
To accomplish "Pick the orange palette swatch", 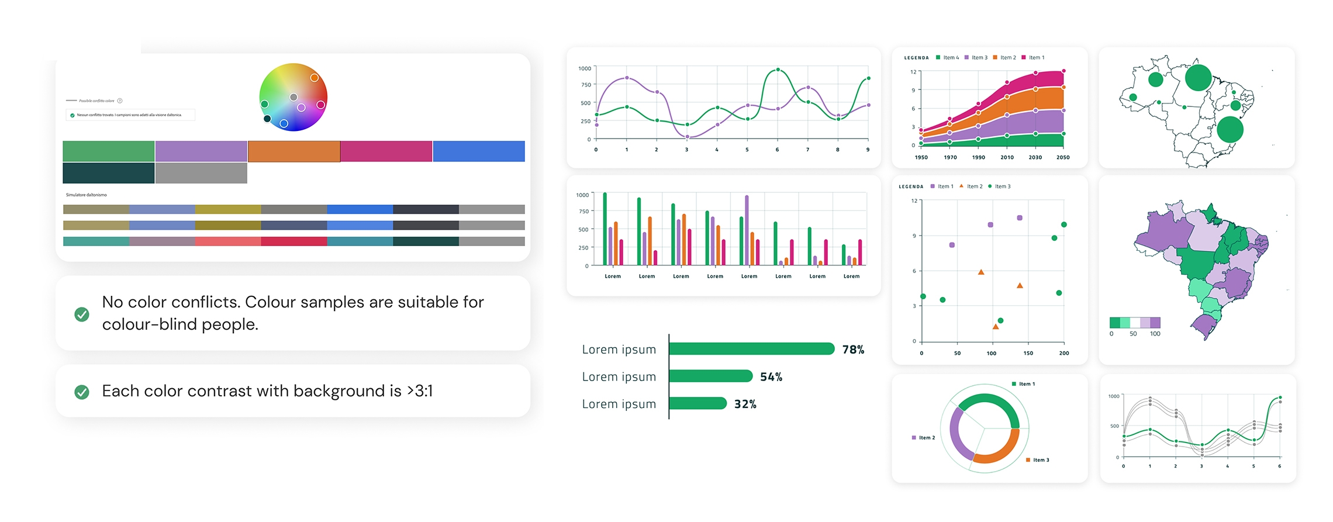I will [x=294, y=151].
